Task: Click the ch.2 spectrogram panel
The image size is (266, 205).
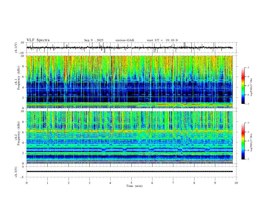Action: click(x=130, y=137)
